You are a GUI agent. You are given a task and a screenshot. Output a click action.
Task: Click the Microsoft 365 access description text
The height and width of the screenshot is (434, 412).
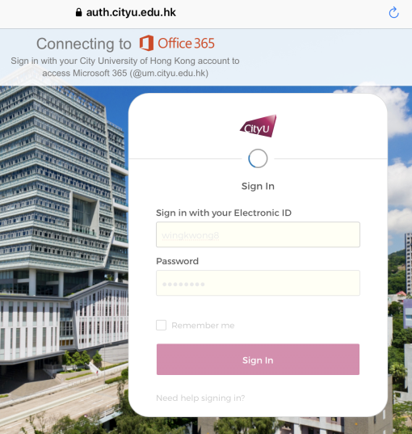[x=125, y=67]
